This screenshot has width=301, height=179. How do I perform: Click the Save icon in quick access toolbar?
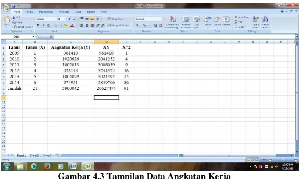point(14,6)
